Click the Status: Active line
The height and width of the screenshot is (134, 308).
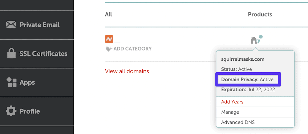pyautogui.click(x=236, y=69)
